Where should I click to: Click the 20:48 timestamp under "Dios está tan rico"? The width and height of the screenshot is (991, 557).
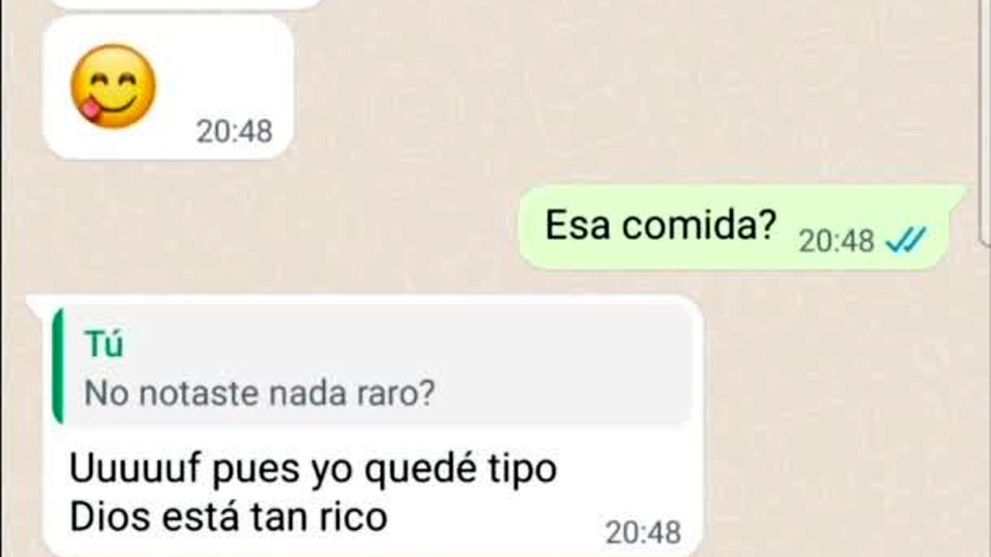[643, 532]
